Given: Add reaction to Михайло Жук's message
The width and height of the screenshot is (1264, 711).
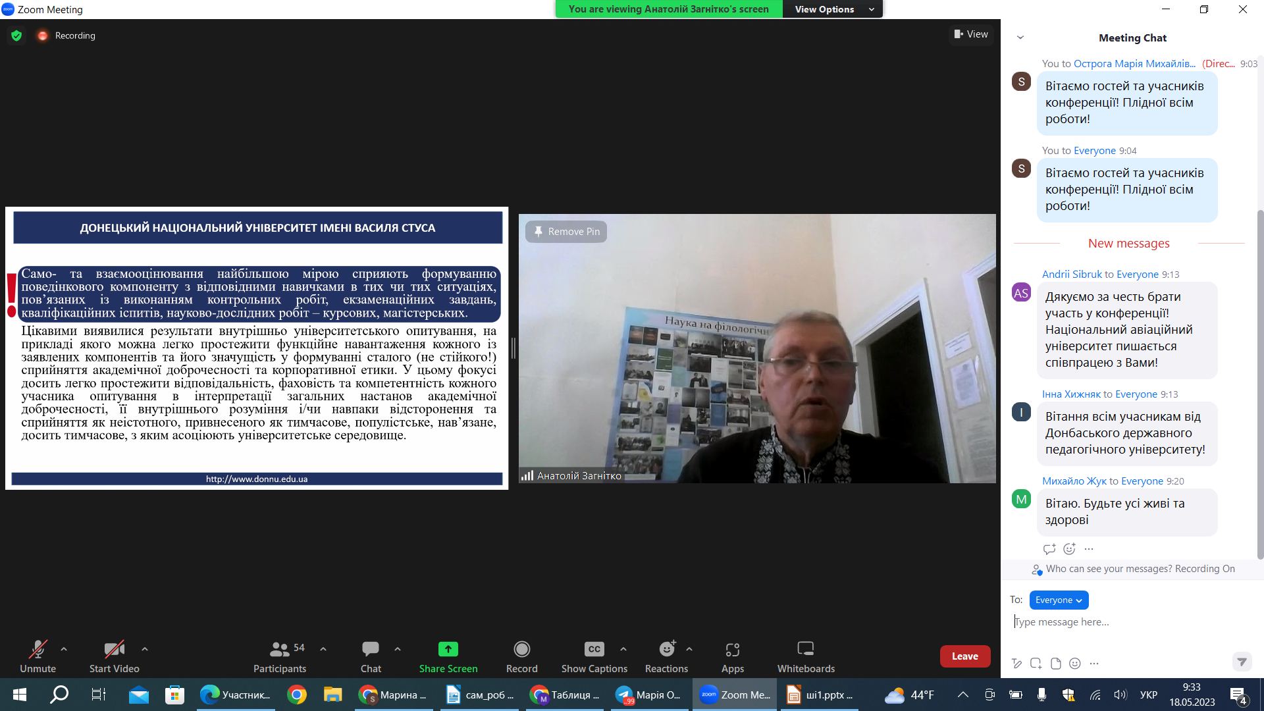Looking at the screenshot, I should (x=1069, y=548).
